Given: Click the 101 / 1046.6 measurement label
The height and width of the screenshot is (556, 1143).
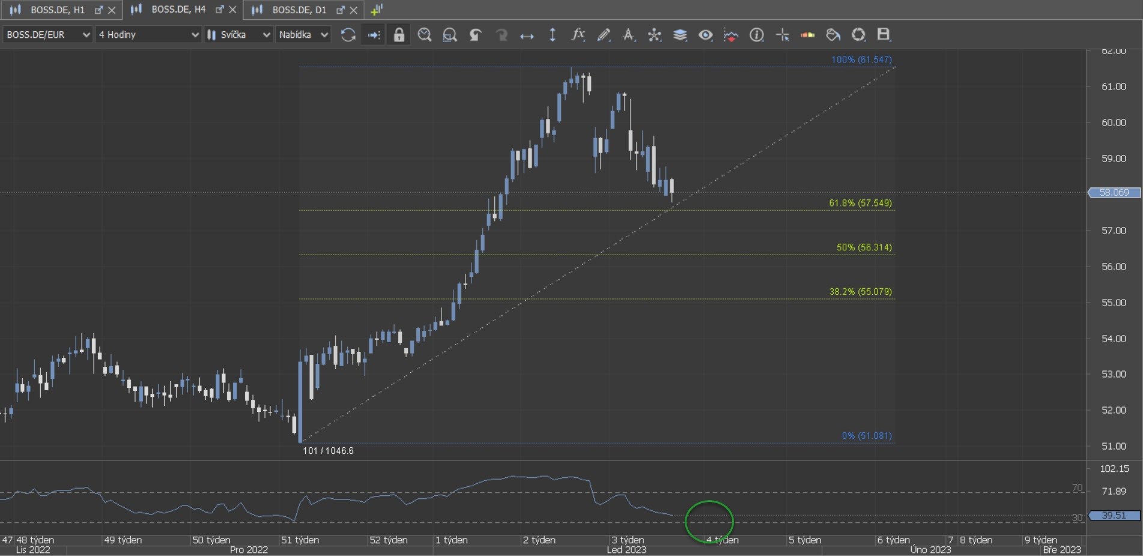Looking at the screenshot, I should coord(328,451).
